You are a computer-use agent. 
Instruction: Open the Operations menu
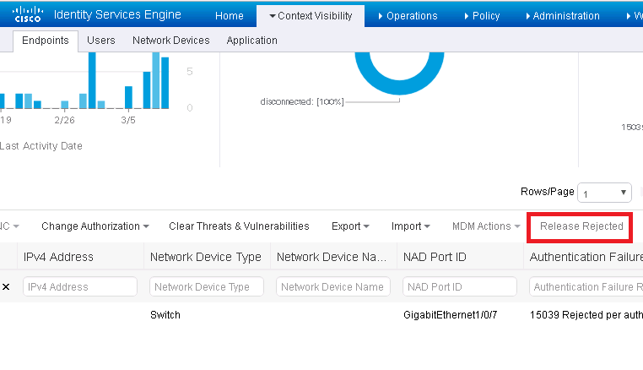click(x=408, y=16)
